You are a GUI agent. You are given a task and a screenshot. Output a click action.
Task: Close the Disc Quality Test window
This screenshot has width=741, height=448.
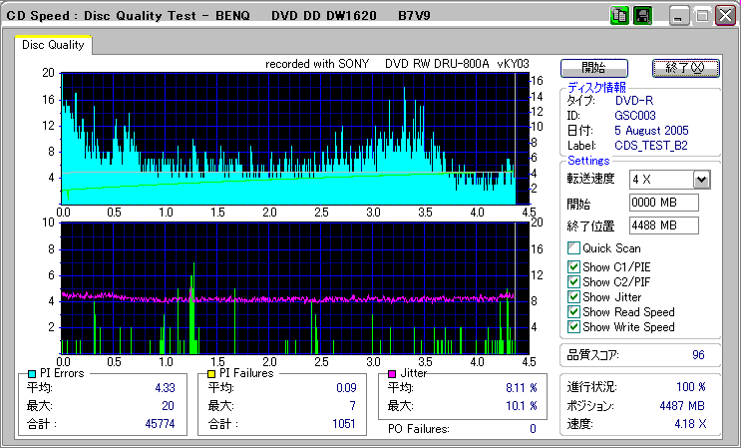(725, 16)
